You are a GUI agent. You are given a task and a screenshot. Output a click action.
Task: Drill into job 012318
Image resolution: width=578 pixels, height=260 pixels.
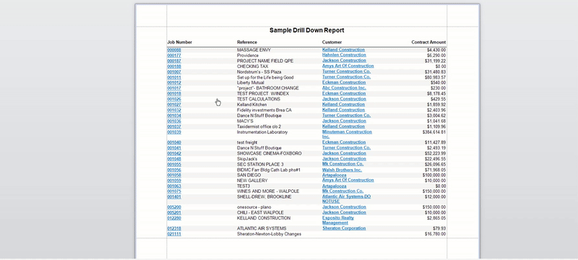pyautogui.click(x=174, y=229)
